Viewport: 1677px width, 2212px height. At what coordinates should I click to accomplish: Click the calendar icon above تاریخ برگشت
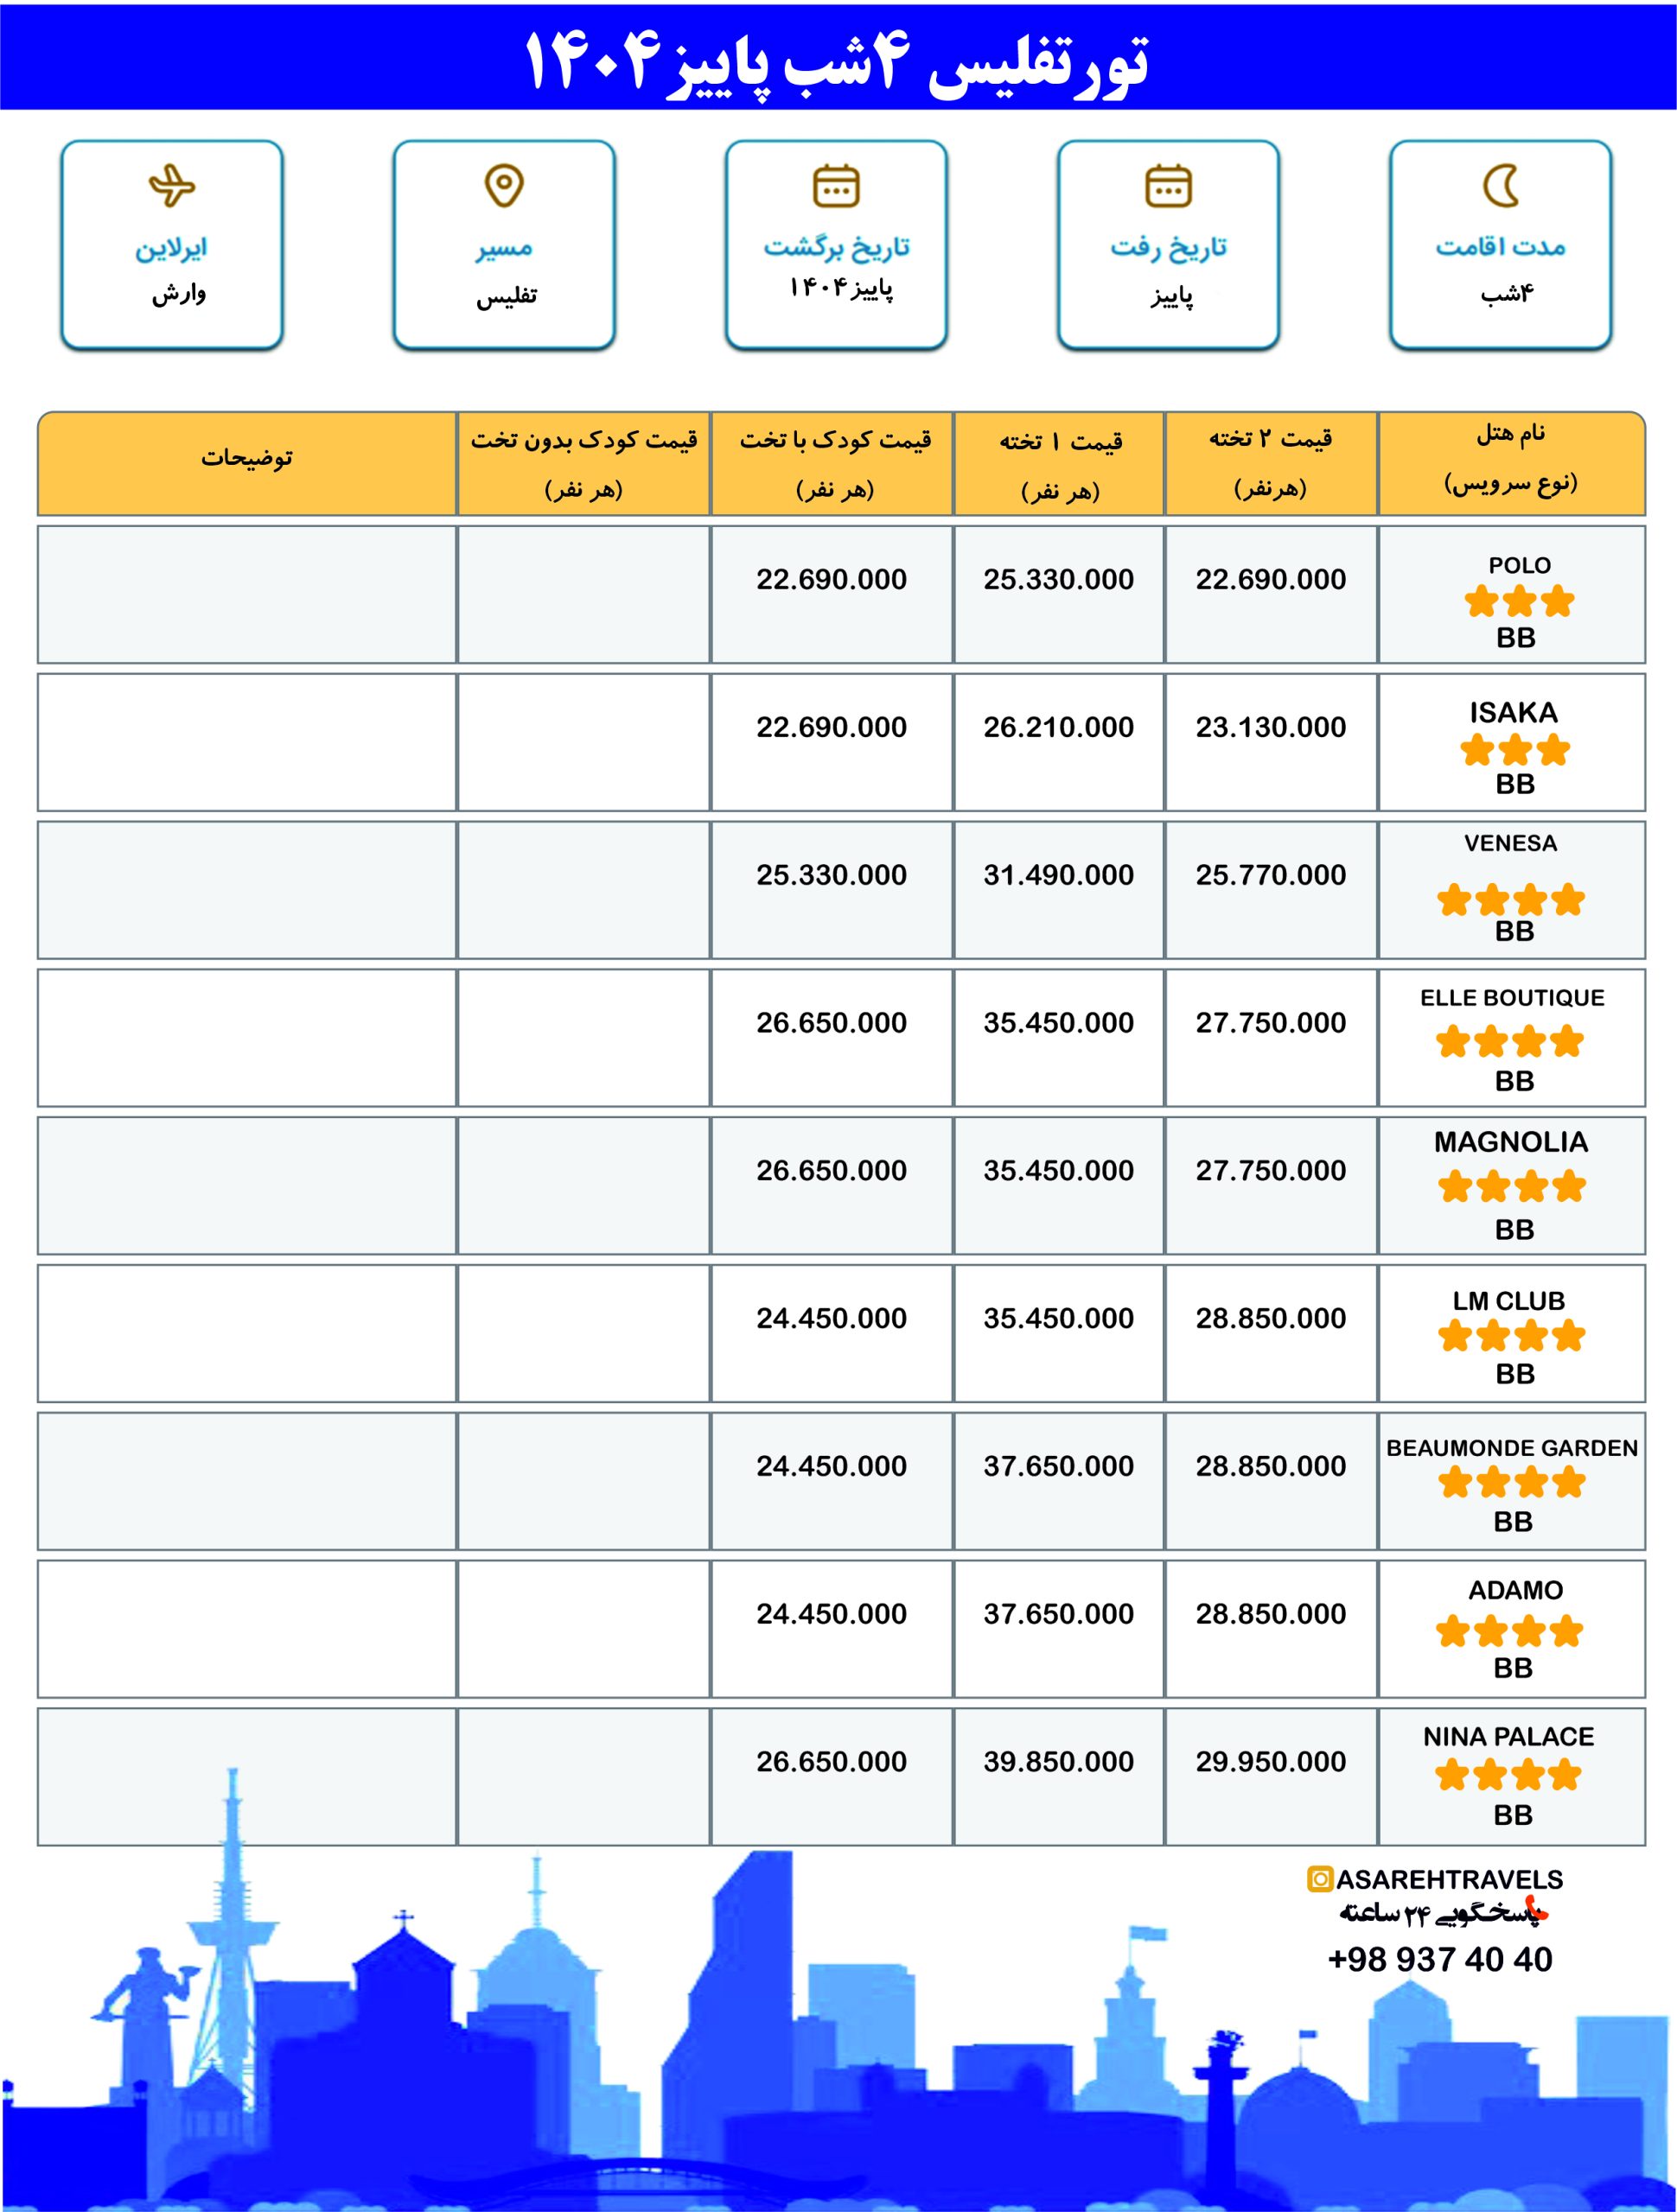(836, 186)
